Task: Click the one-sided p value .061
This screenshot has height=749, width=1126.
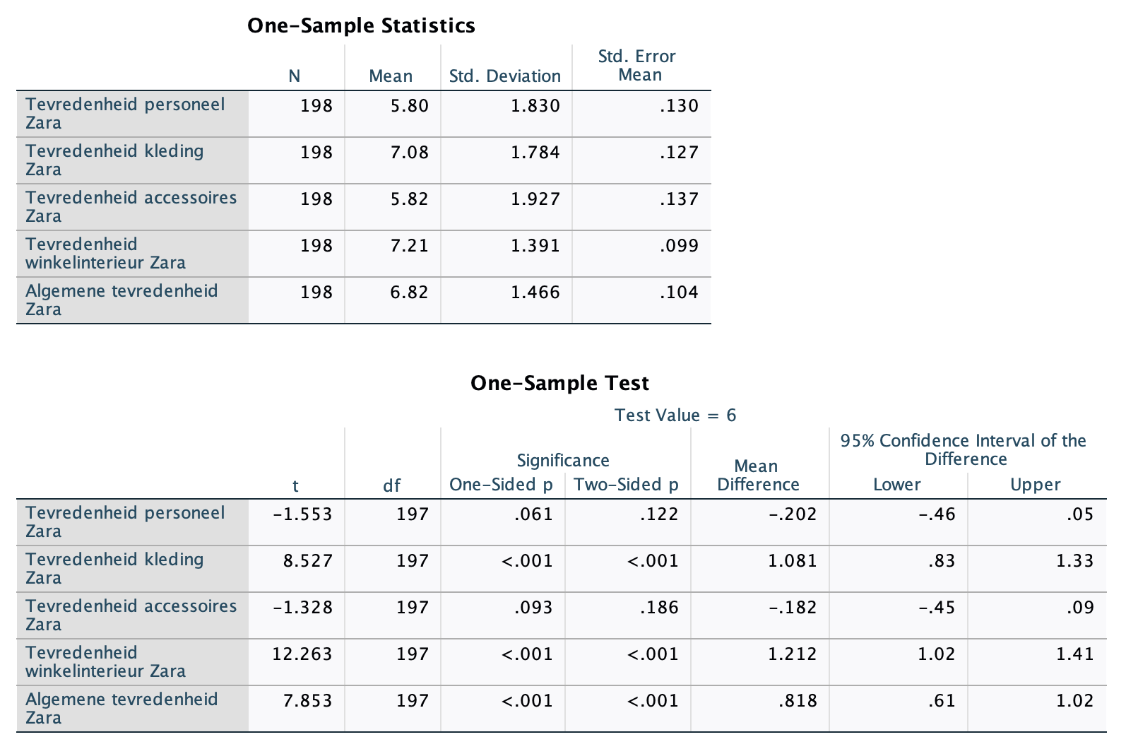Action: pyautogui.click(x=533, y=514)
